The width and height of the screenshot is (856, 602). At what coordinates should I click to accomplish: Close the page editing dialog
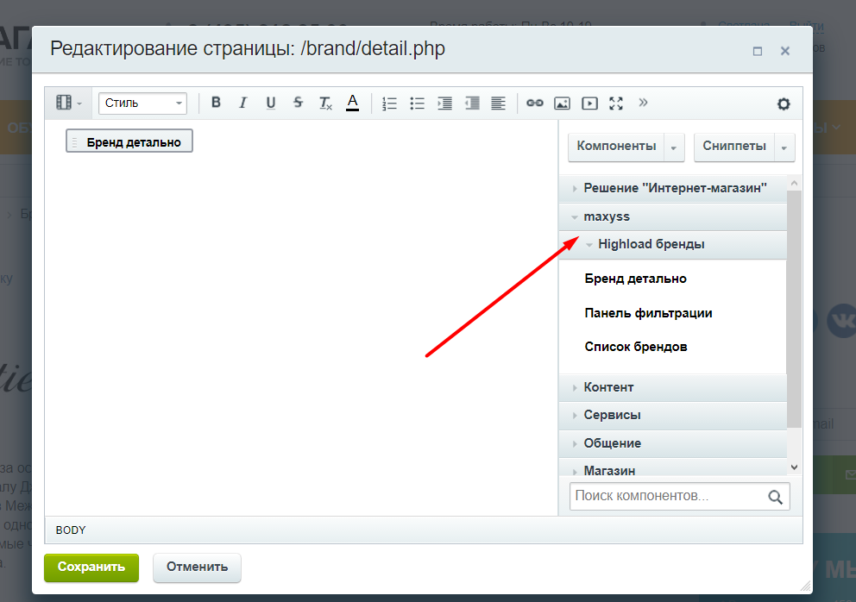coord(785,51)
